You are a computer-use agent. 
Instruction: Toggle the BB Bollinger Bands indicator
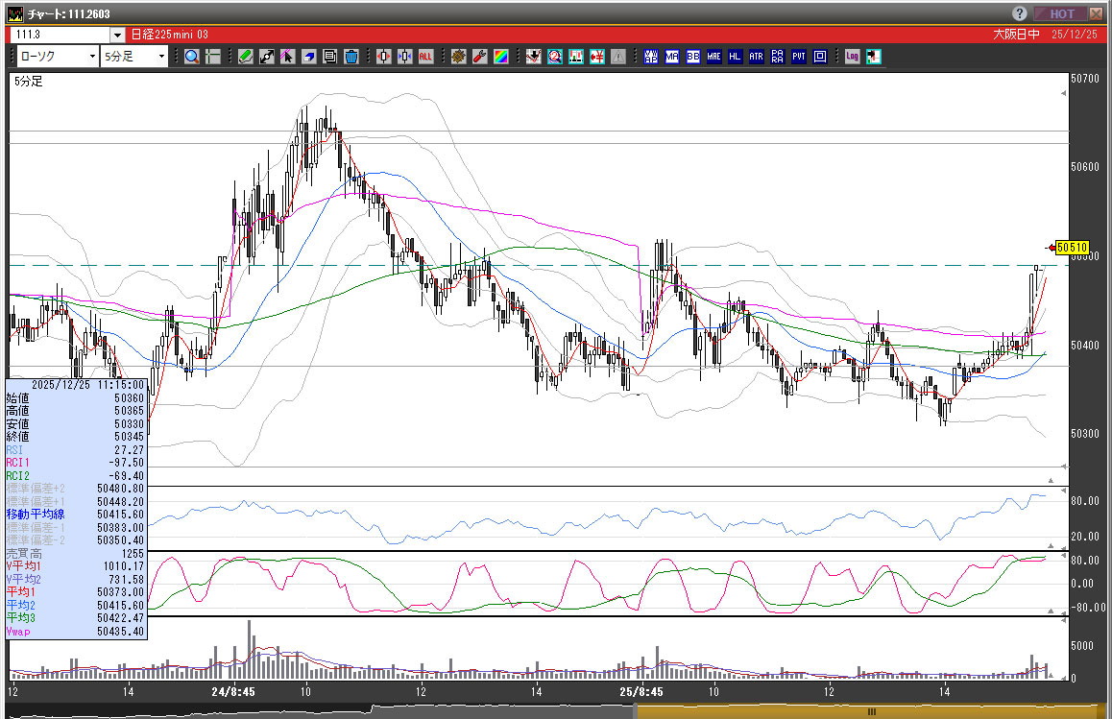point(693,57)
